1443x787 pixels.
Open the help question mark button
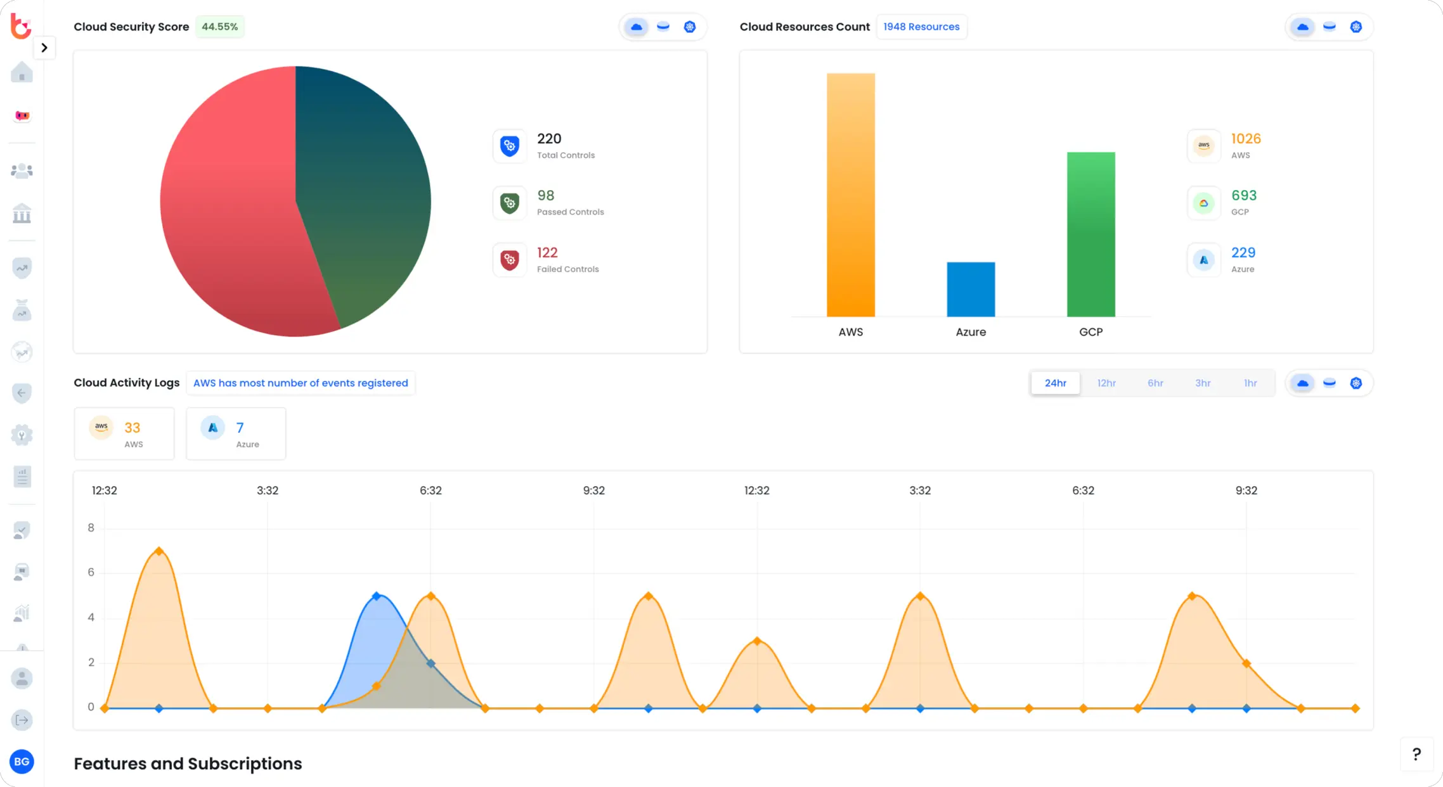click(1417, 754)
